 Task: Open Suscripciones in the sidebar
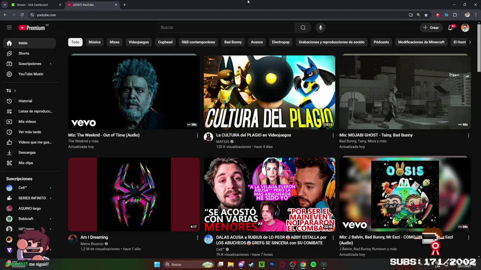30,64
